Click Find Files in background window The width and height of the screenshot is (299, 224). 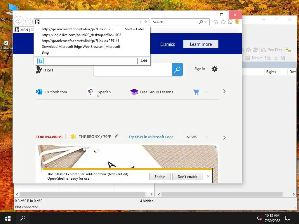[x=271, y=50]
